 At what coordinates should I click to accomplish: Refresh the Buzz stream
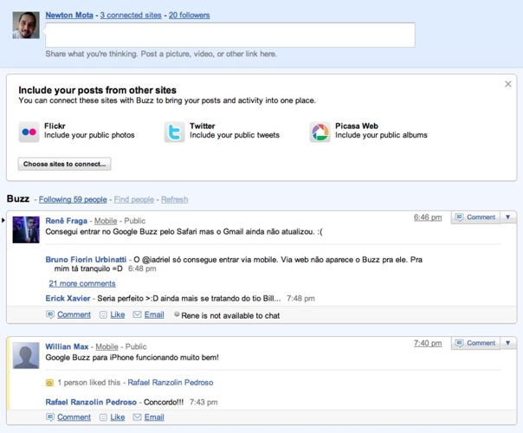point(174,199)
